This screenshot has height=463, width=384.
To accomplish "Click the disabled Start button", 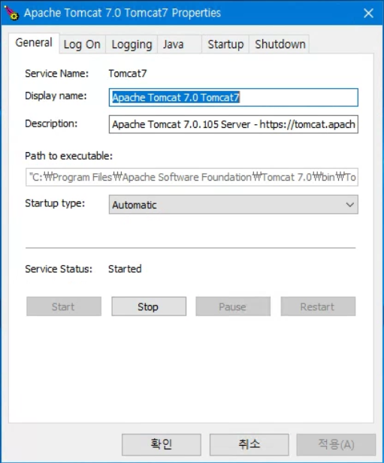I will tap(64, 306).
